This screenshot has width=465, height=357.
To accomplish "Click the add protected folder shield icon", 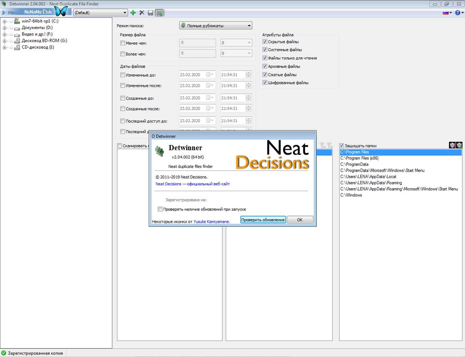I will tap(459, 145).
